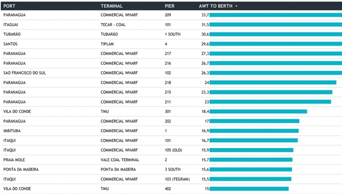Select the SANTOS port entry

tap(10, 44)
